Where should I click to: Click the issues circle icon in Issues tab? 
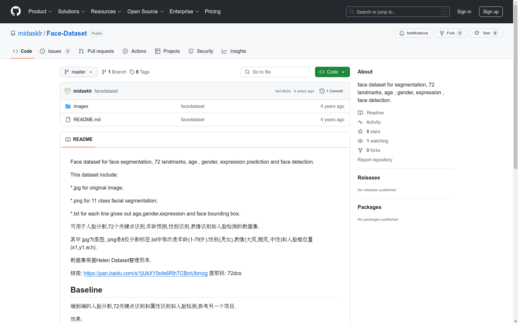click(x=42, y=51)
